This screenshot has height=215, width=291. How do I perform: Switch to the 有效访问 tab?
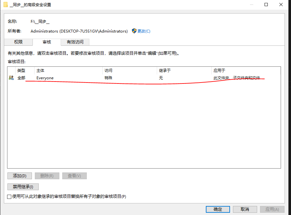tap(75, 42)
